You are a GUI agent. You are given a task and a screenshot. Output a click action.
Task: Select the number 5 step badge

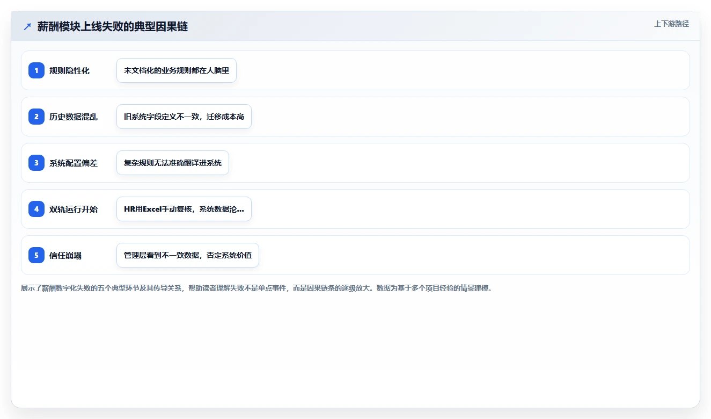(x=36, y=255)
